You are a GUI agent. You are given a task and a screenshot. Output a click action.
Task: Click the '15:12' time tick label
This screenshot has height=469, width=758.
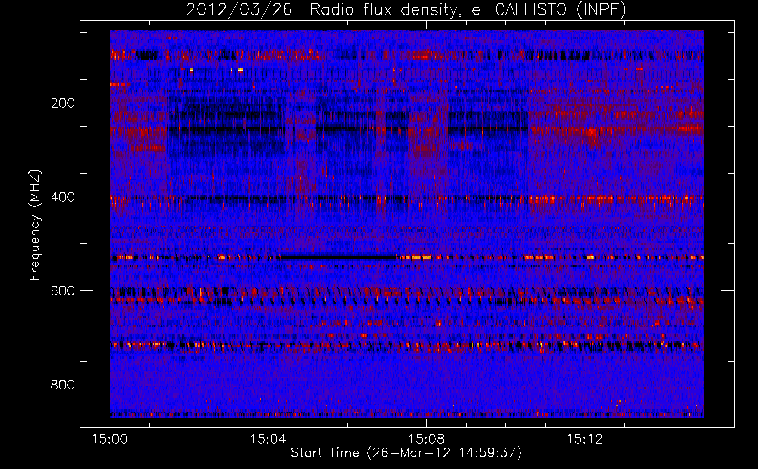585,439
